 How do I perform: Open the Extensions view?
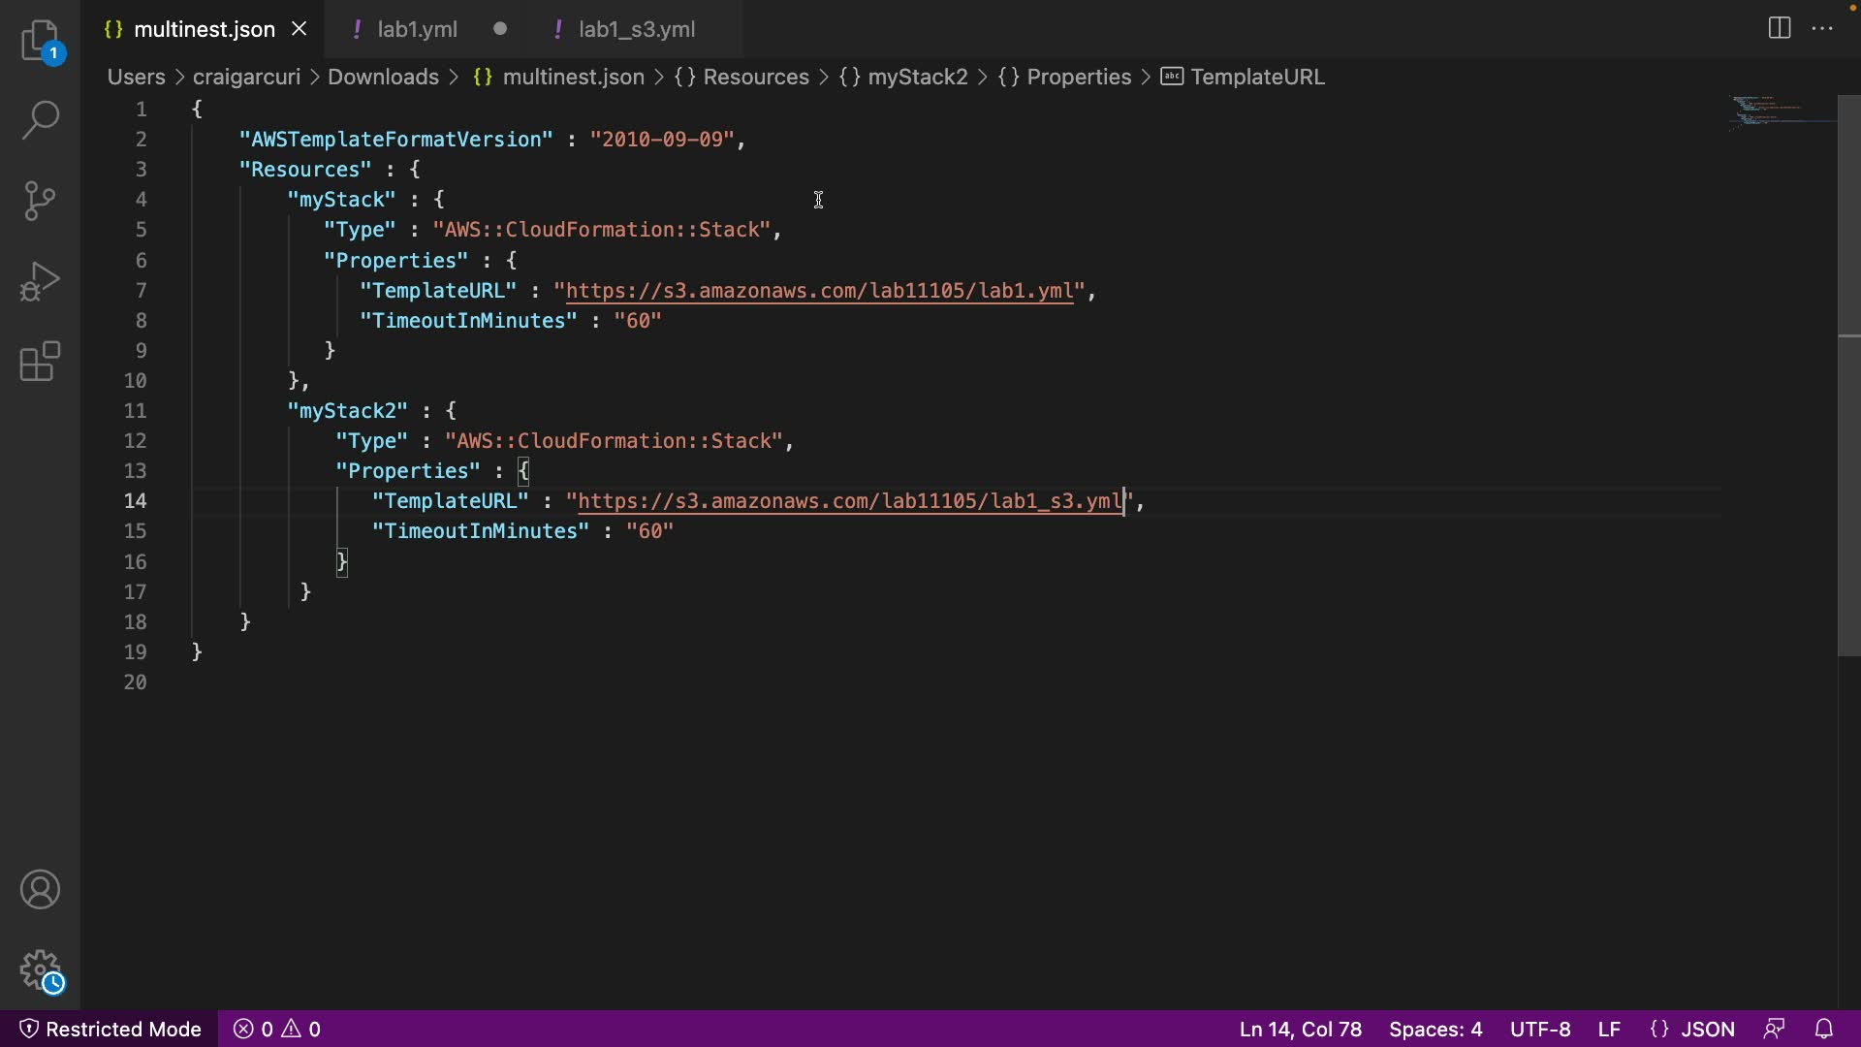click(40, 362)
